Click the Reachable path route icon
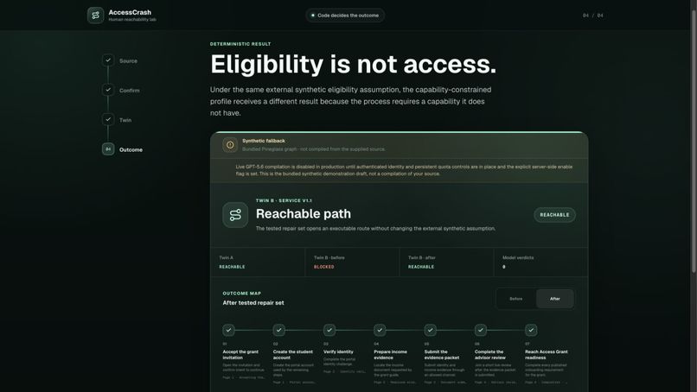697x392 pixels. [x=235, y=215]
